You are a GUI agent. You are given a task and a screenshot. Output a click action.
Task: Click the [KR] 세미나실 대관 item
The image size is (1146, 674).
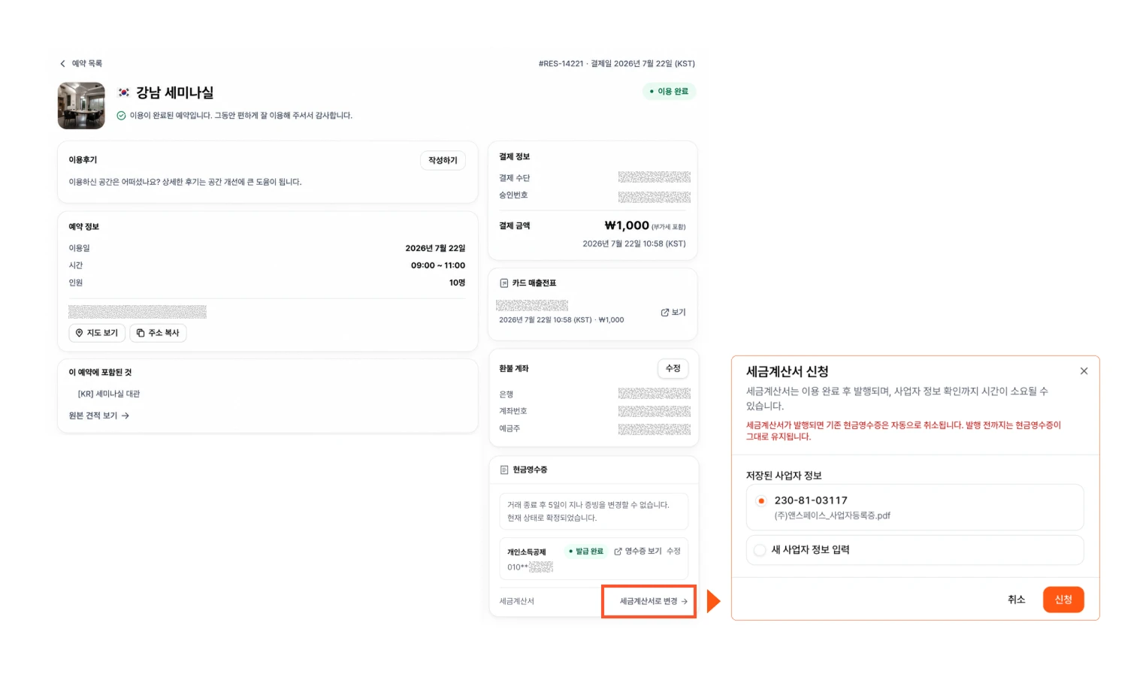109,394
